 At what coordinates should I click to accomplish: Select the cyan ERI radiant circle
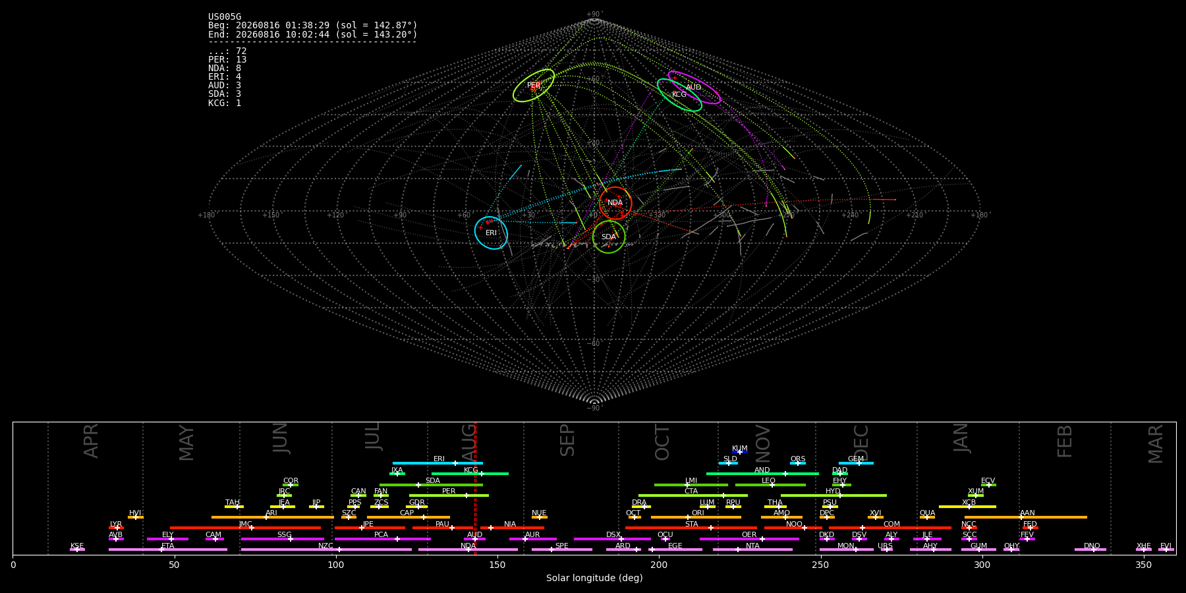point(492,233)
